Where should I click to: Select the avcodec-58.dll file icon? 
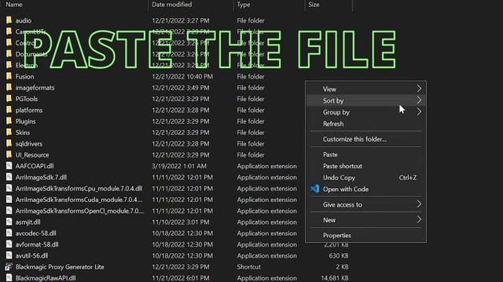coord(9,233)
